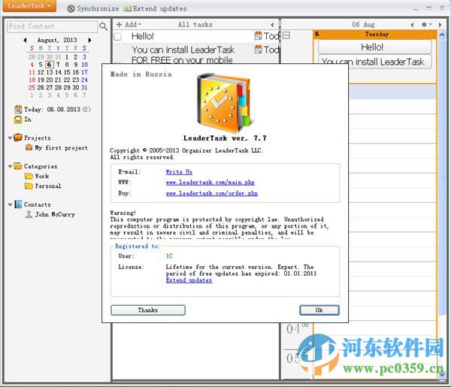Image resolution: width=451 pixels, height=387 pixels.
Task: Click the Today calendar icon
Action: tap(18, 109)
